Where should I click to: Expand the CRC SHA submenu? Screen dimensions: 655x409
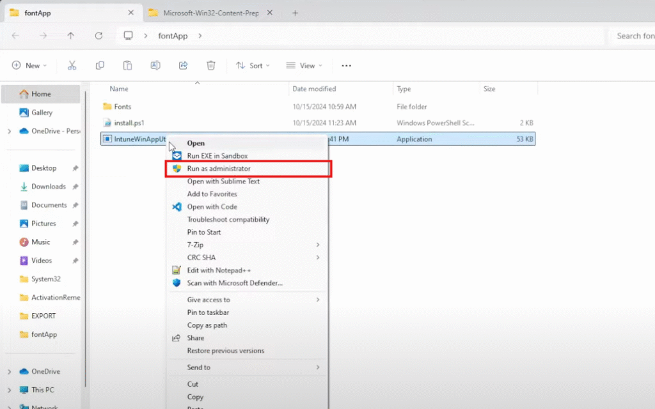318,258
